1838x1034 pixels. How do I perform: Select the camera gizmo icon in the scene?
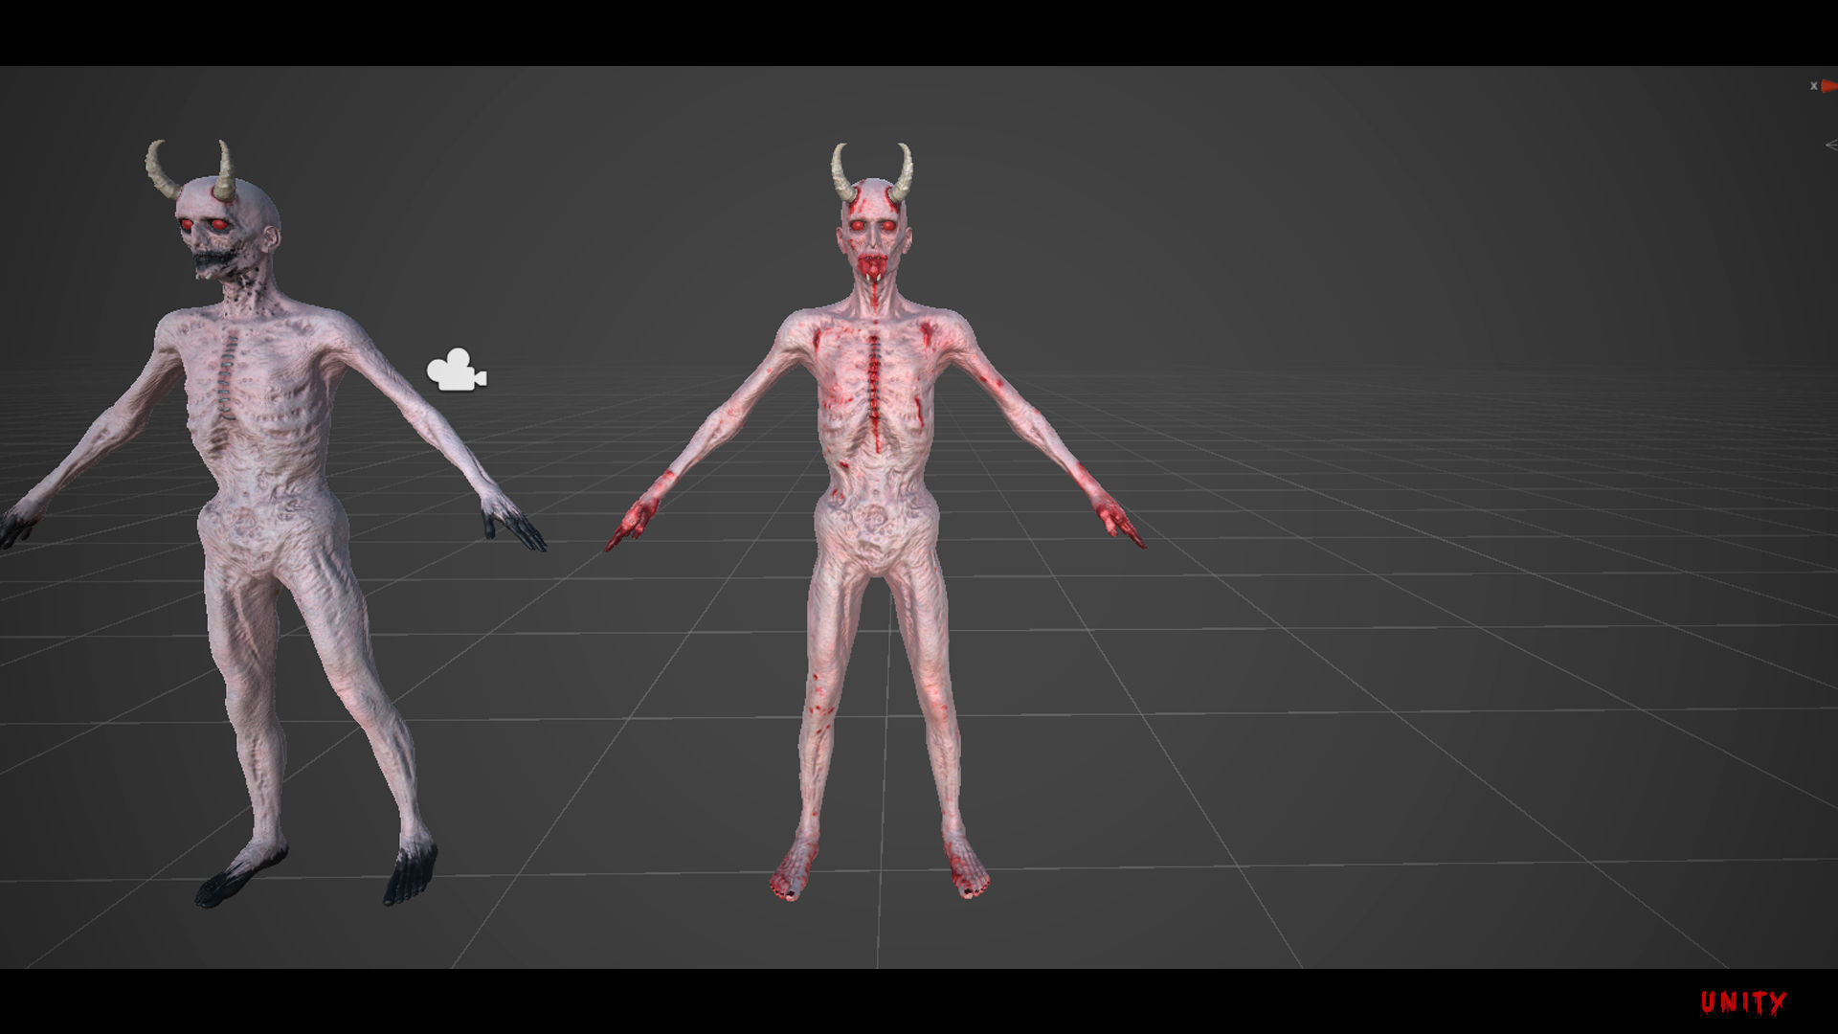tap(457, 371)
